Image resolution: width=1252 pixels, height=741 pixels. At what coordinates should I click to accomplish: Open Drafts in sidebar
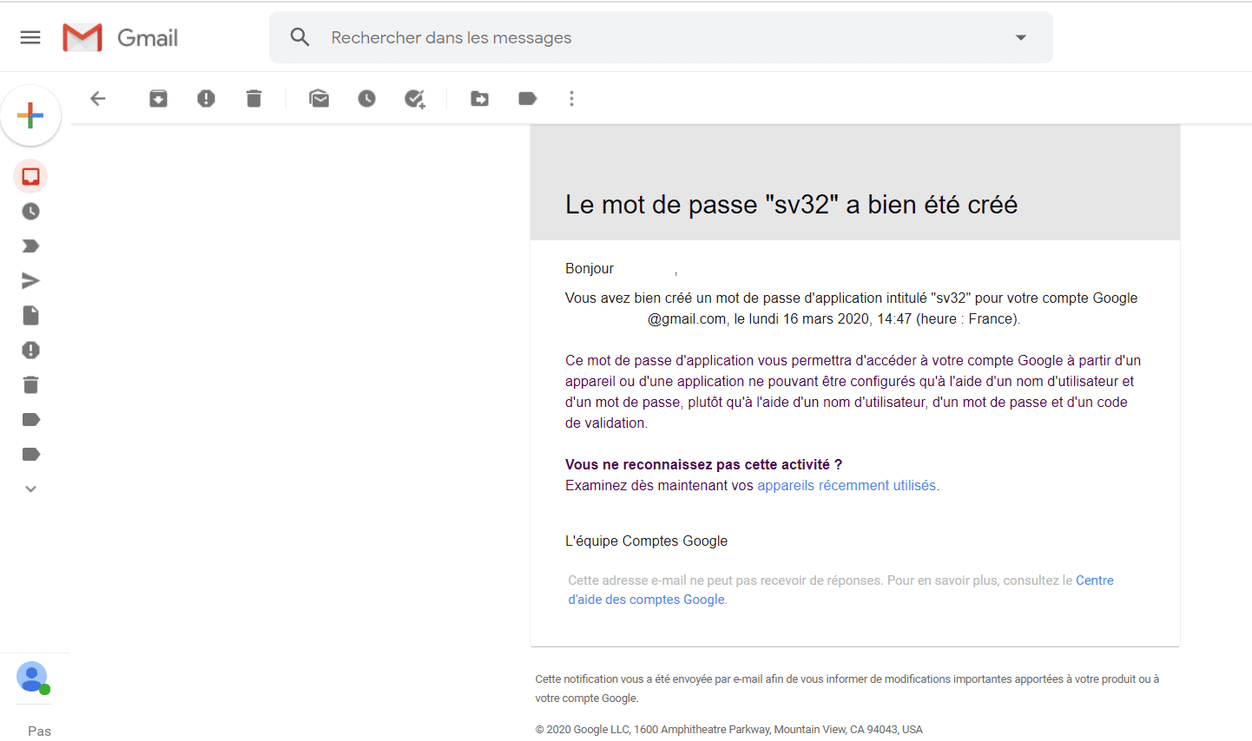pyautogui.click(x=30, y=316)
